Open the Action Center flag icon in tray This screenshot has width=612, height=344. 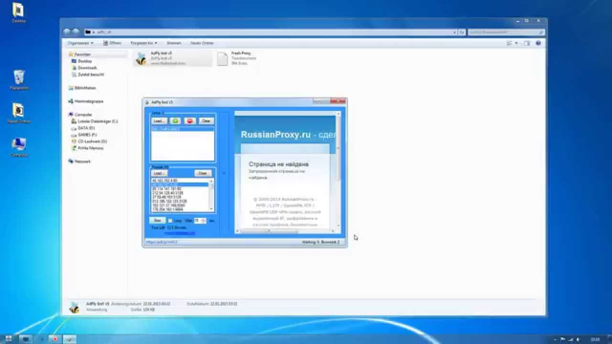(x=562, y=339)
